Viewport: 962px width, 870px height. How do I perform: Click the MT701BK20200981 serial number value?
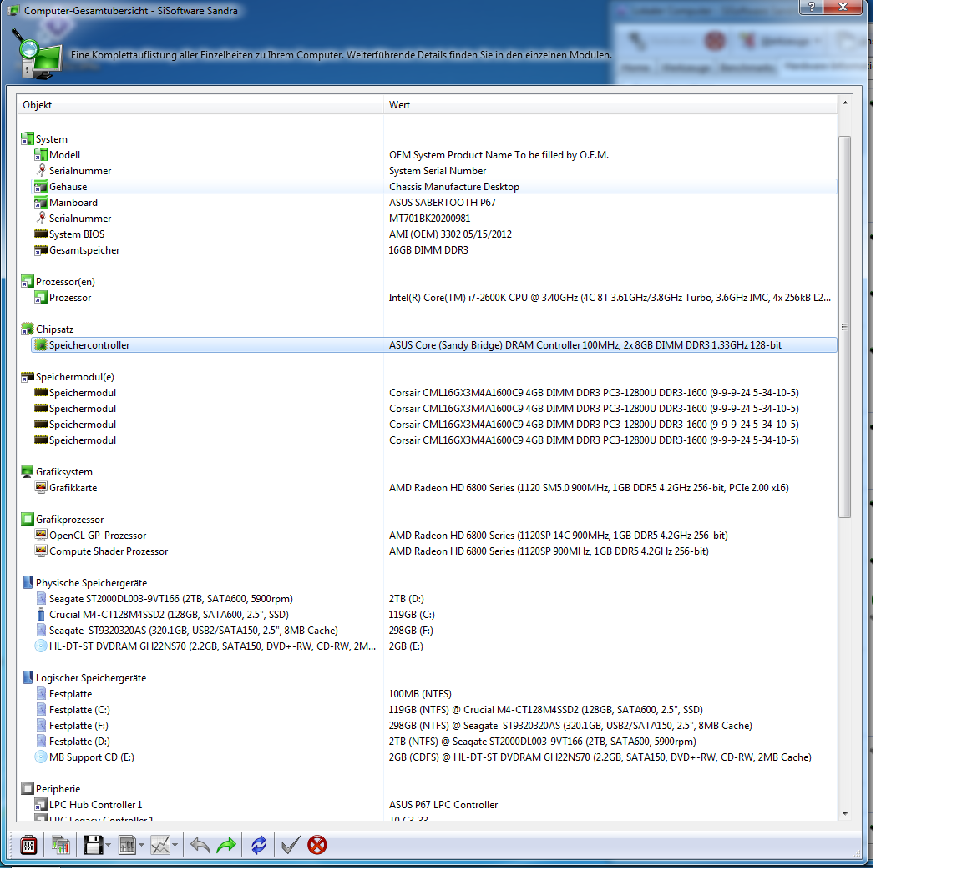point(429,219)
